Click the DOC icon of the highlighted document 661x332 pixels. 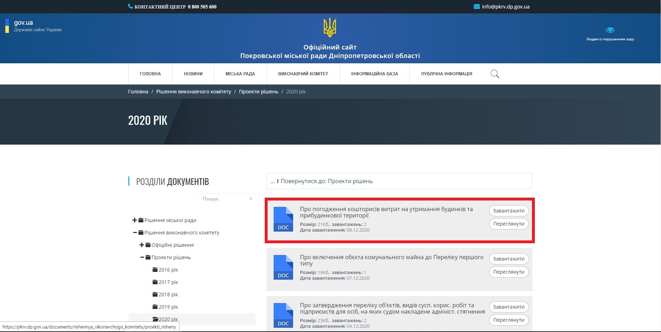283,220
